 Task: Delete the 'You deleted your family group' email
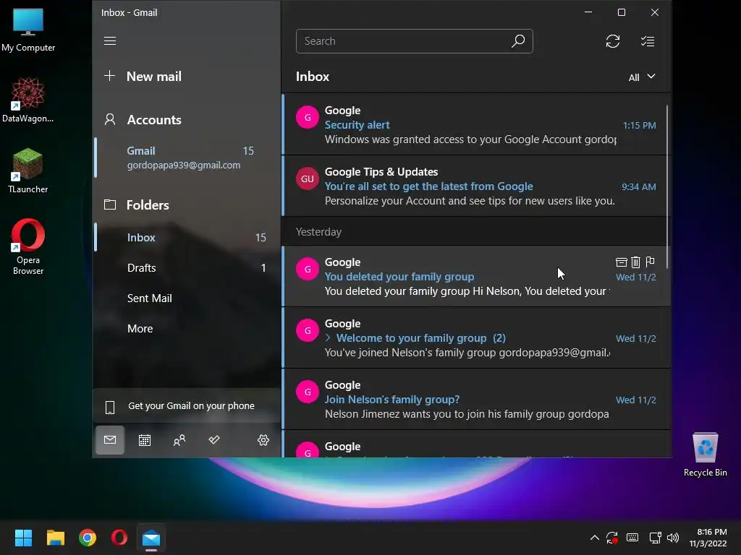click(x=635, y=262)
